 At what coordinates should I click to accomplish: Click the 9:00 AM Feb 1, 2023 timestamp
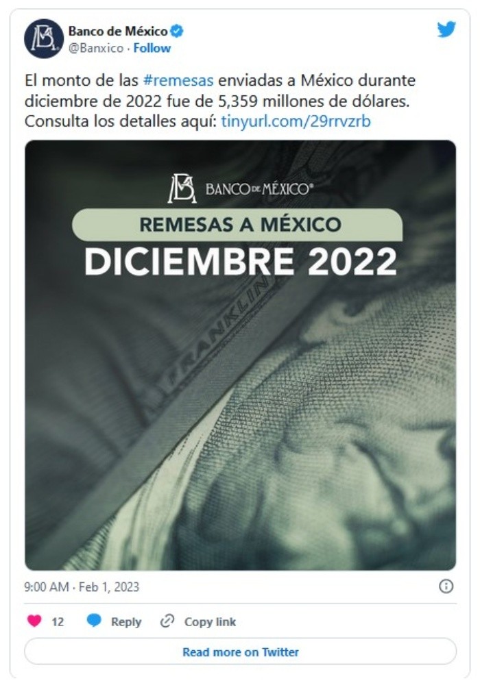click(82, 587)
